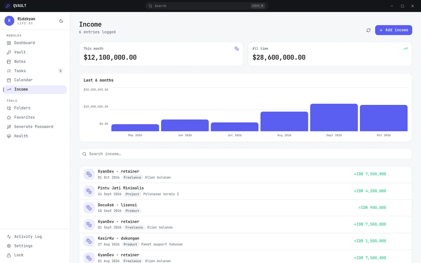Click coins icon of Pintu Jati Minimalis entry

pyautogui.click(x=89, y=191)
